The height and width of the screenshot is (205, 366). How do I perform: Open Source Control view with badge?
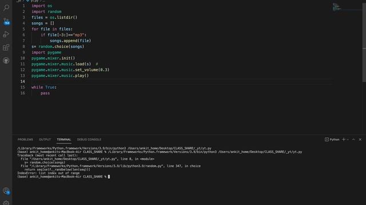point(6,22)
